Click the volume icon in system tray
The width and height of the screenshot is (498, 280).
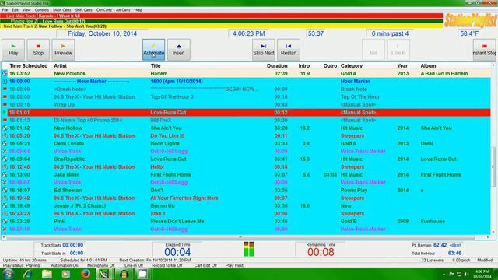click(x=466, y=274)
